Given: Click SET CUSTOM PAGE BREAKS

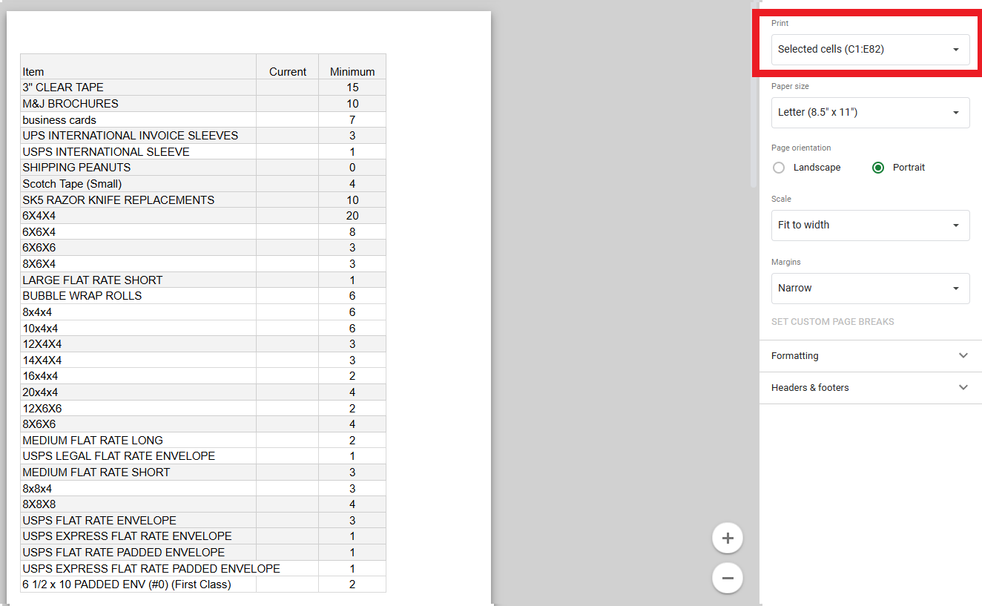Looking at the screenshot, I should coord(832,322).
